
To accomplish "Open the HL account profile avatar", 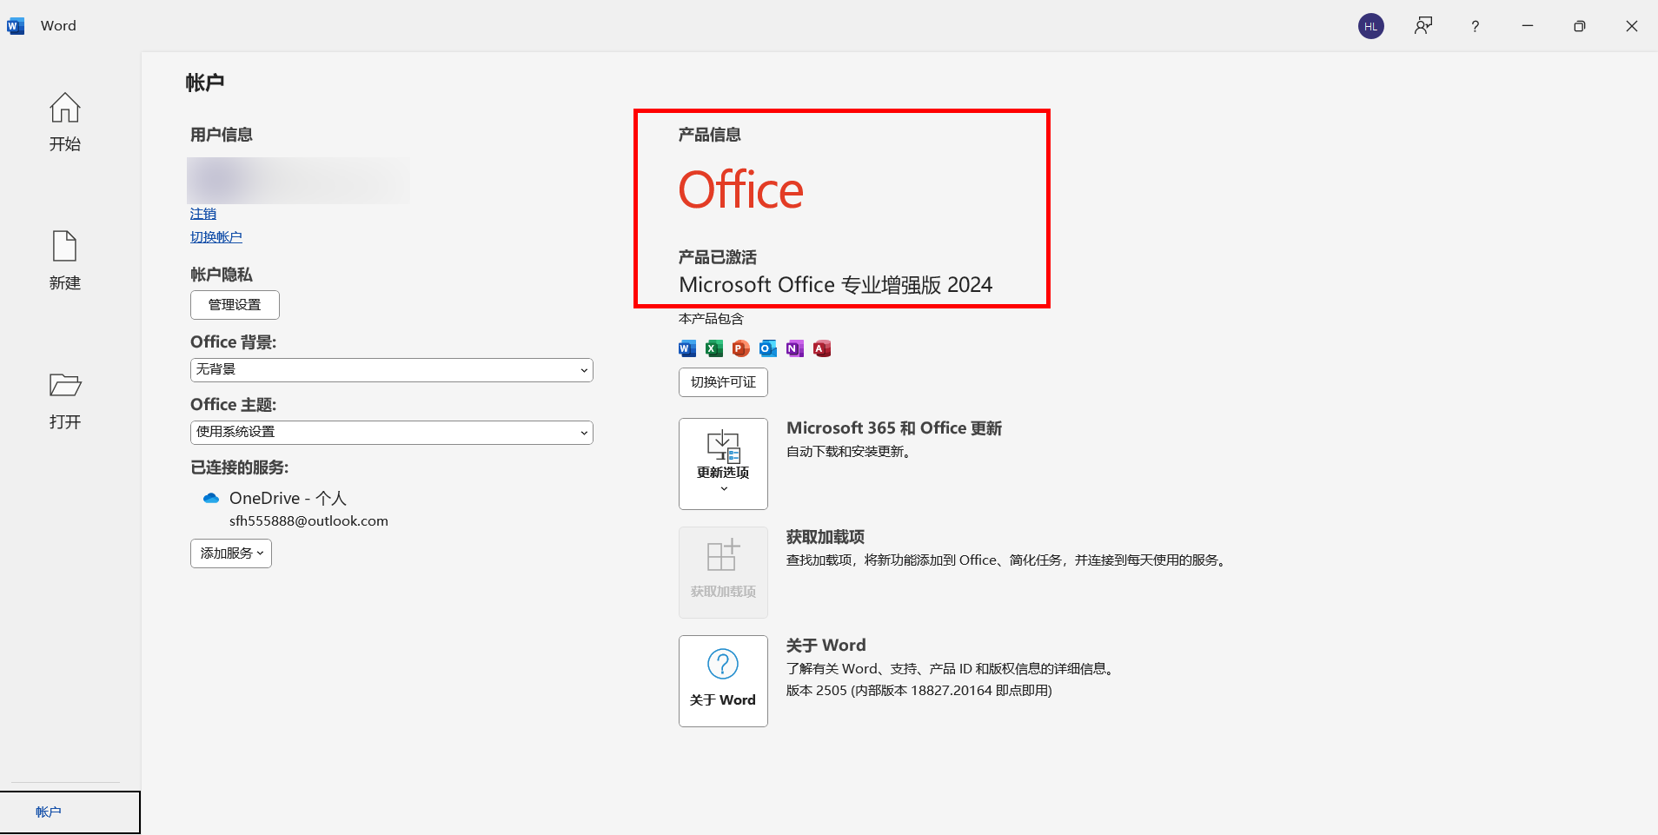I will click(1371, 26).
